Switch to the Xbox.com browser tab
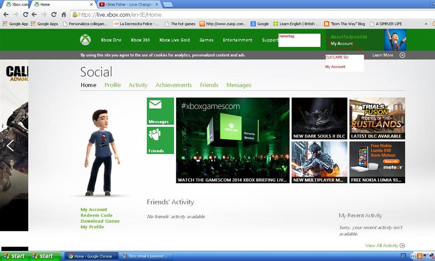 [x=17, y=4]
